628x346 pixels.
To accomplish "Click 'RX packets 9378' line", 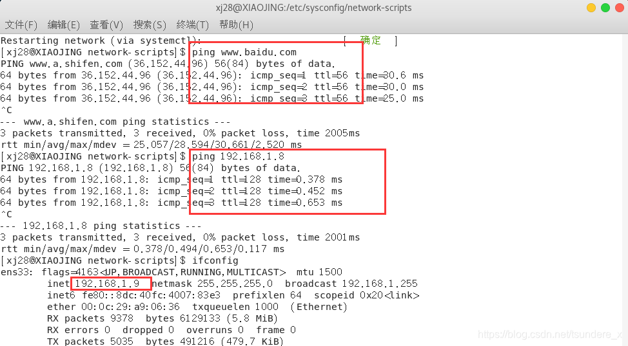I will [162, 319].
